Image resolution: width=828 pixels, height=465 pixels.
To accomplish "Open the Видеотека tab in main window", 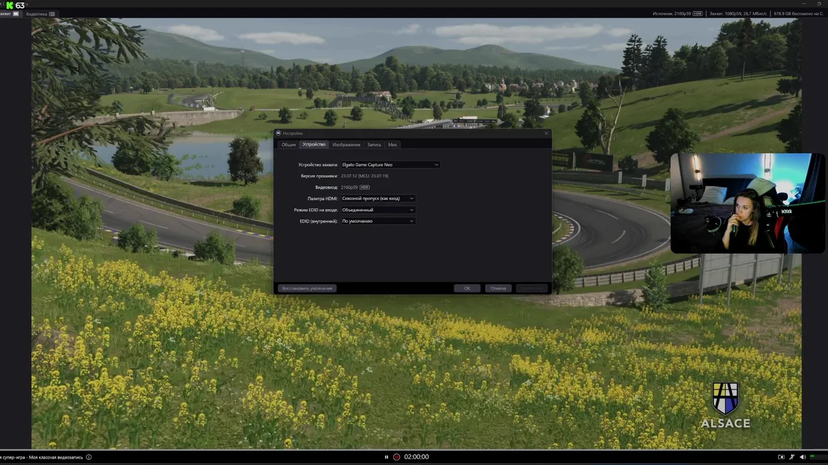I will (x=40, y=14).
